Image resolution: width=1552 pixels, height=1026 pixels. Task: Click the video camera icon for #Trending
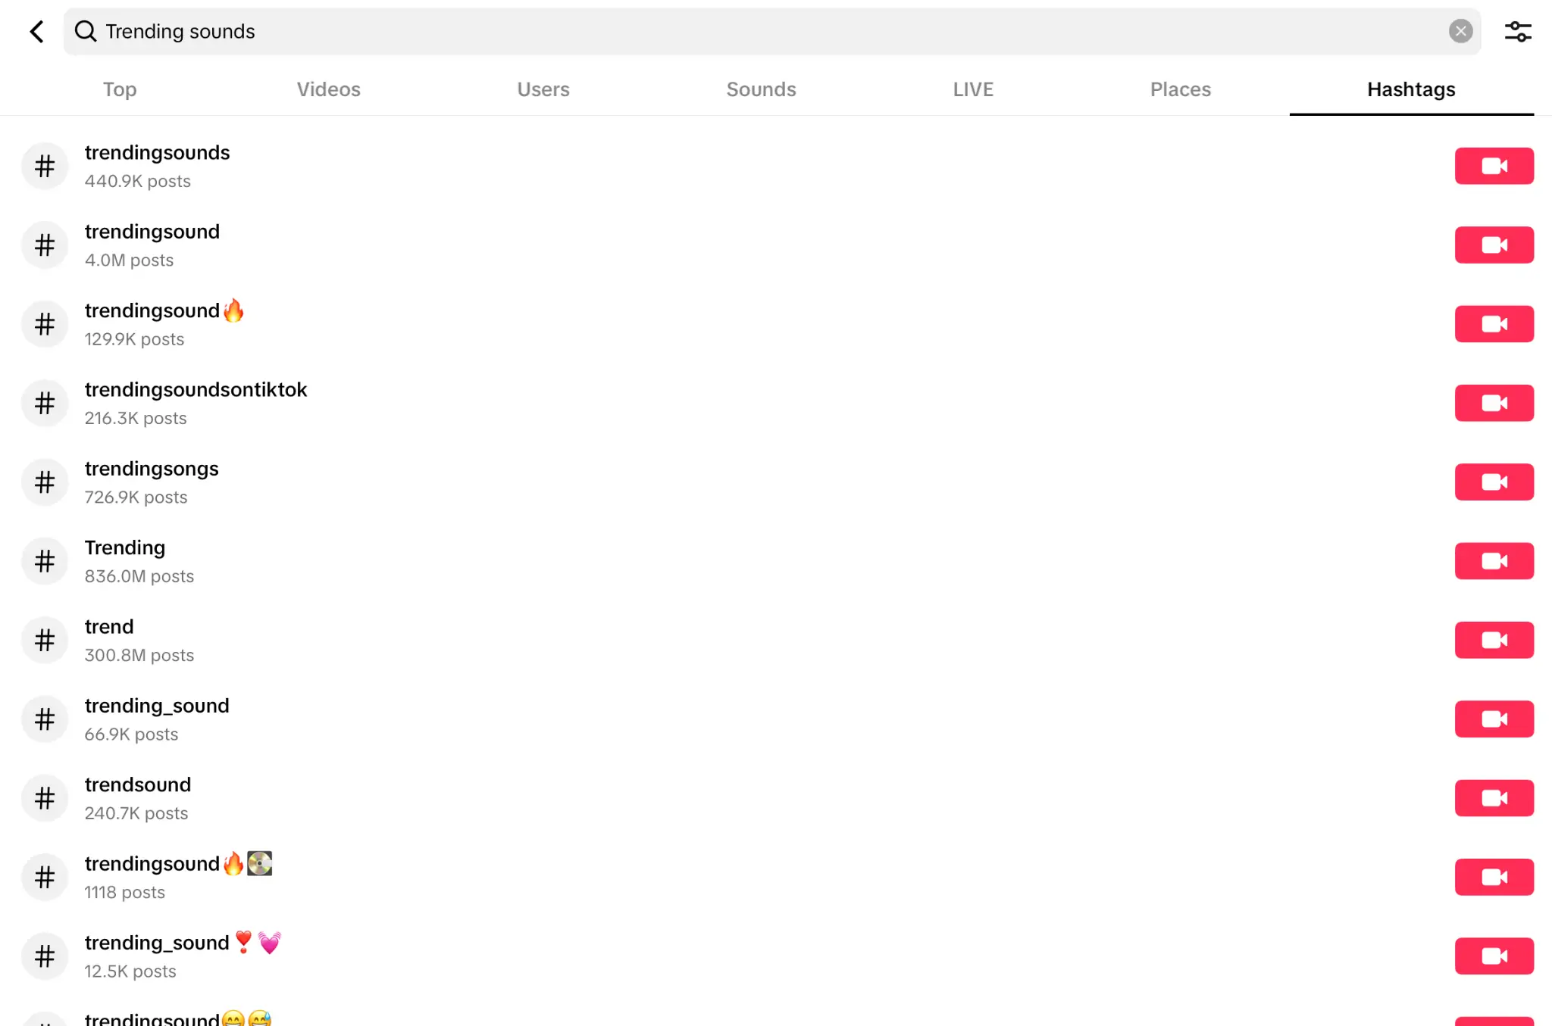pyautogui.click(x=1494, y=560)
